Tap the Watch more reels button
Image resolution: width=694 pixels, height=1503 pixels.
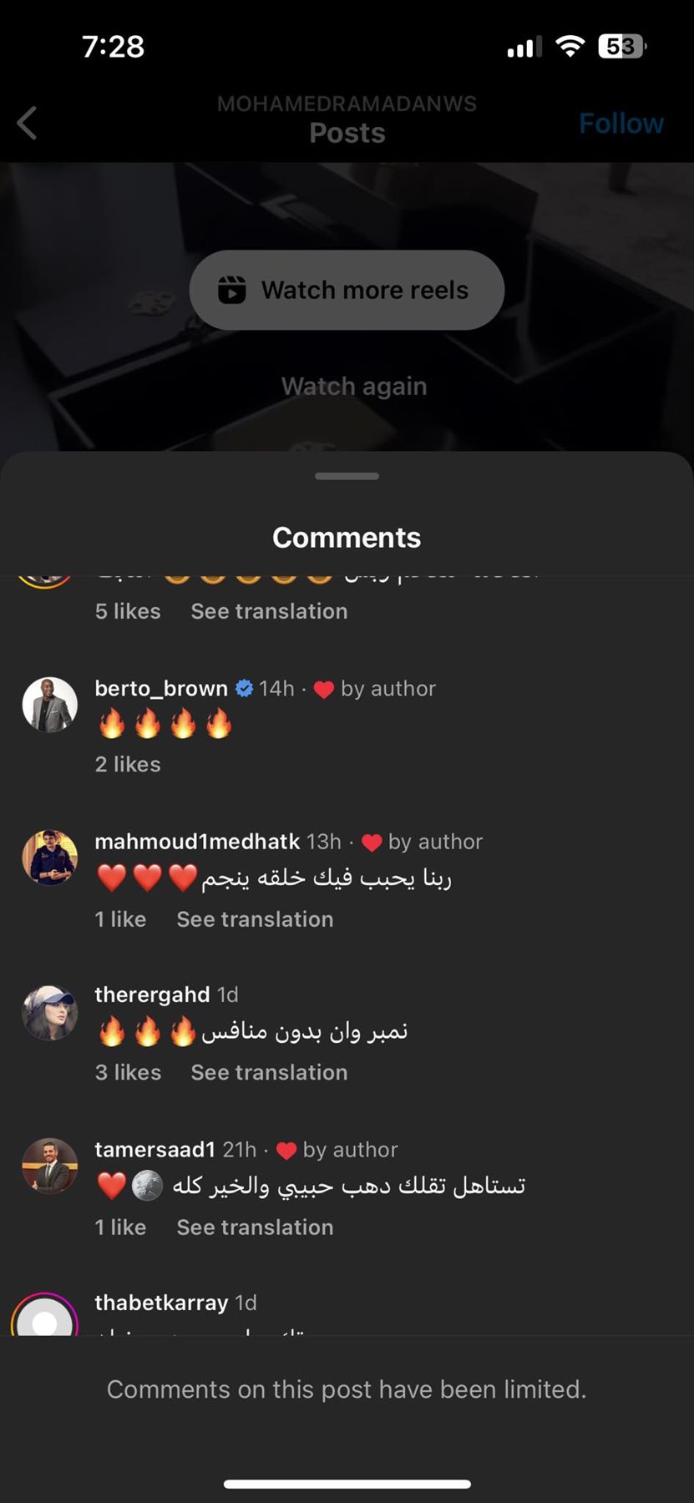click(x=347, y=290)
